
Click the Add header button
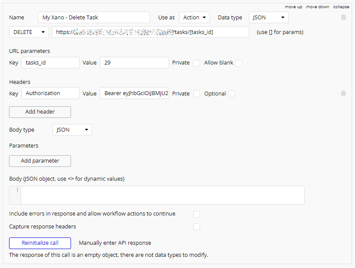click(40, 112)
